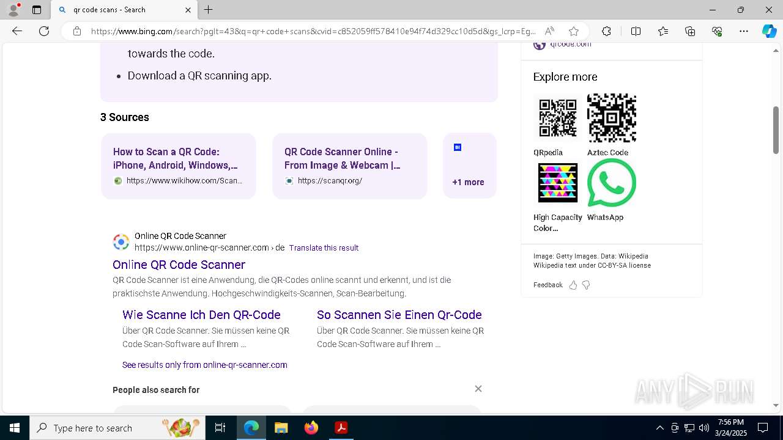This screenshot has height=440, width=783.
Task: Open the Windows Start menu
Action: tap(15, 428)
